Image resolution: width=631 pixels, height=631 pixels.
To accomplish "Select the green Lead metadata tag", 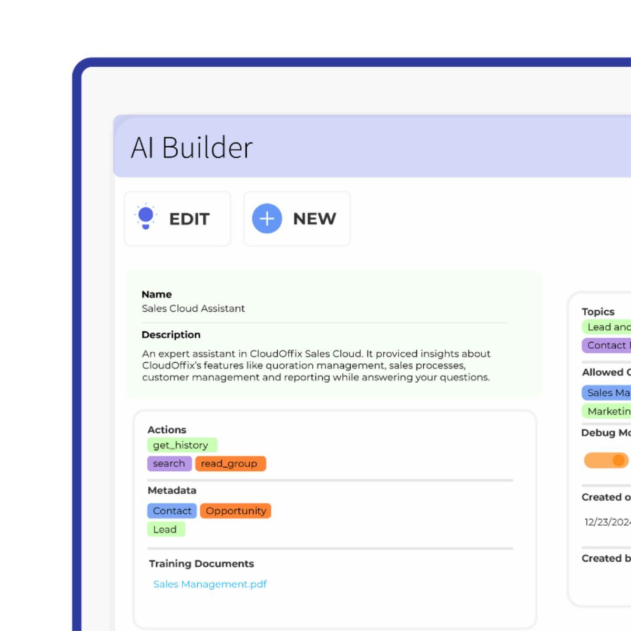I will pos(166,530).
